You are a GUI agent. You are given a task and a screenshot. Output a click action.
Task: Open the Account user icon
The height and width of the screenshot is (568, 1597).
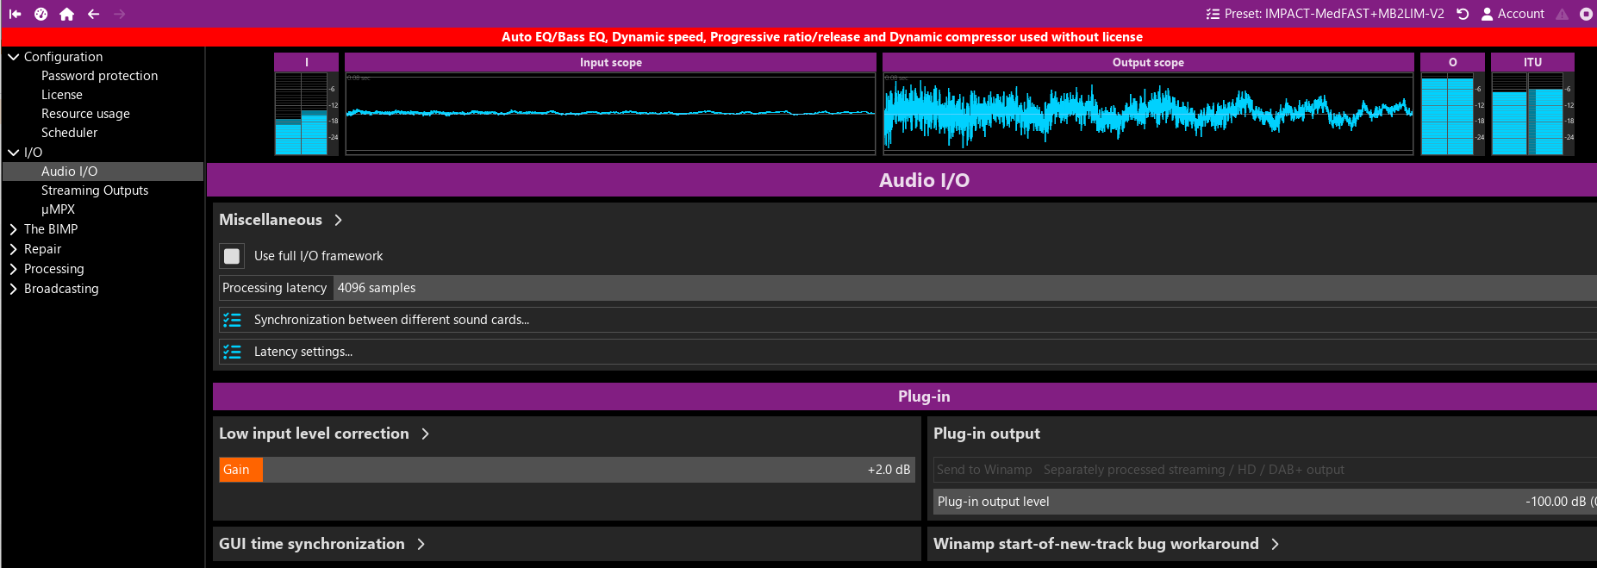pos(1487,14)
